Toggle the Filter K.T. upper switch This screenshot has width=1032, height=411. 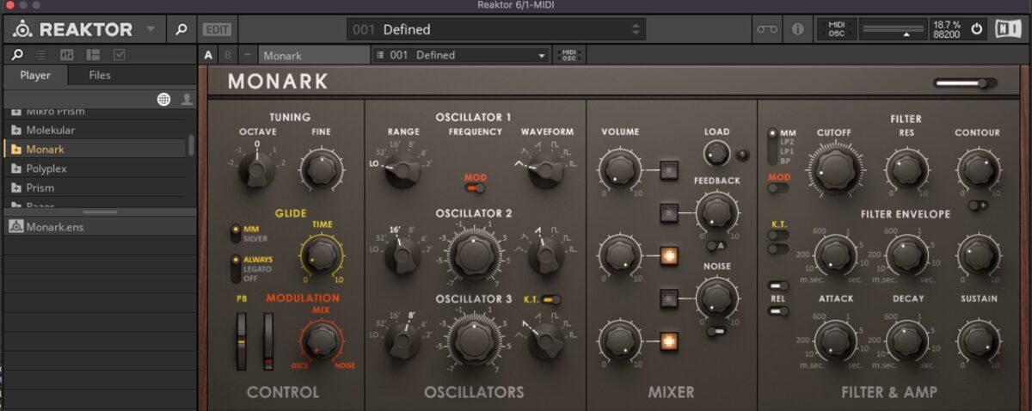[778, 235]
